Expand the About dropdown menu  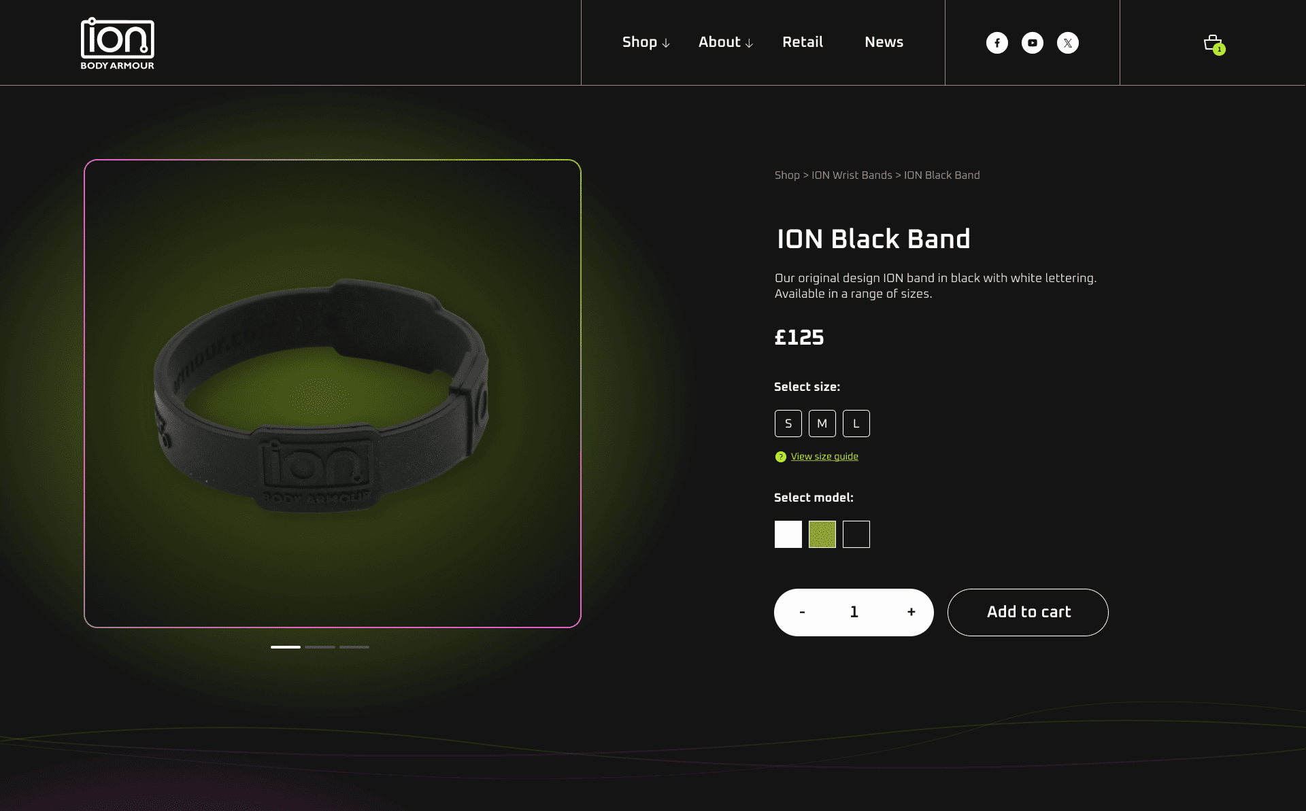tap(726, 42)
